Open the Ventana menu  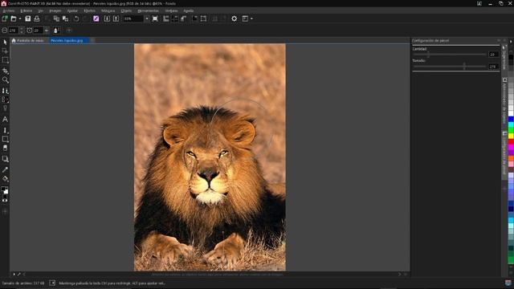(x=171, y=10)
